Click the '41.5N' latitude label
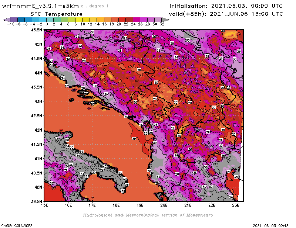This screenshot has height=228, width=296. (36, 144)
